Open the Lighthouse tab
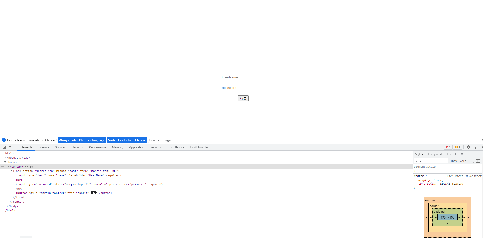 click(x=177, y=147)
